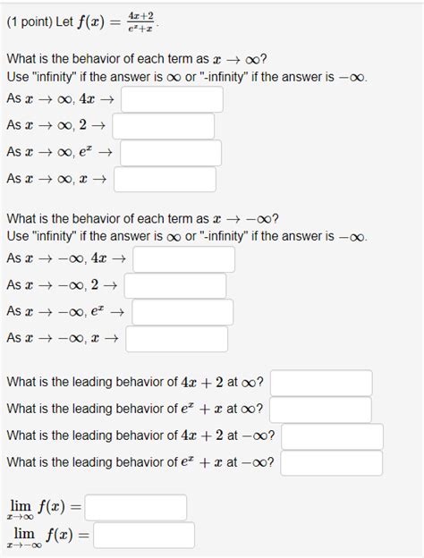Select leading behavior field of e^x+x at infinity

coord(320,410)
